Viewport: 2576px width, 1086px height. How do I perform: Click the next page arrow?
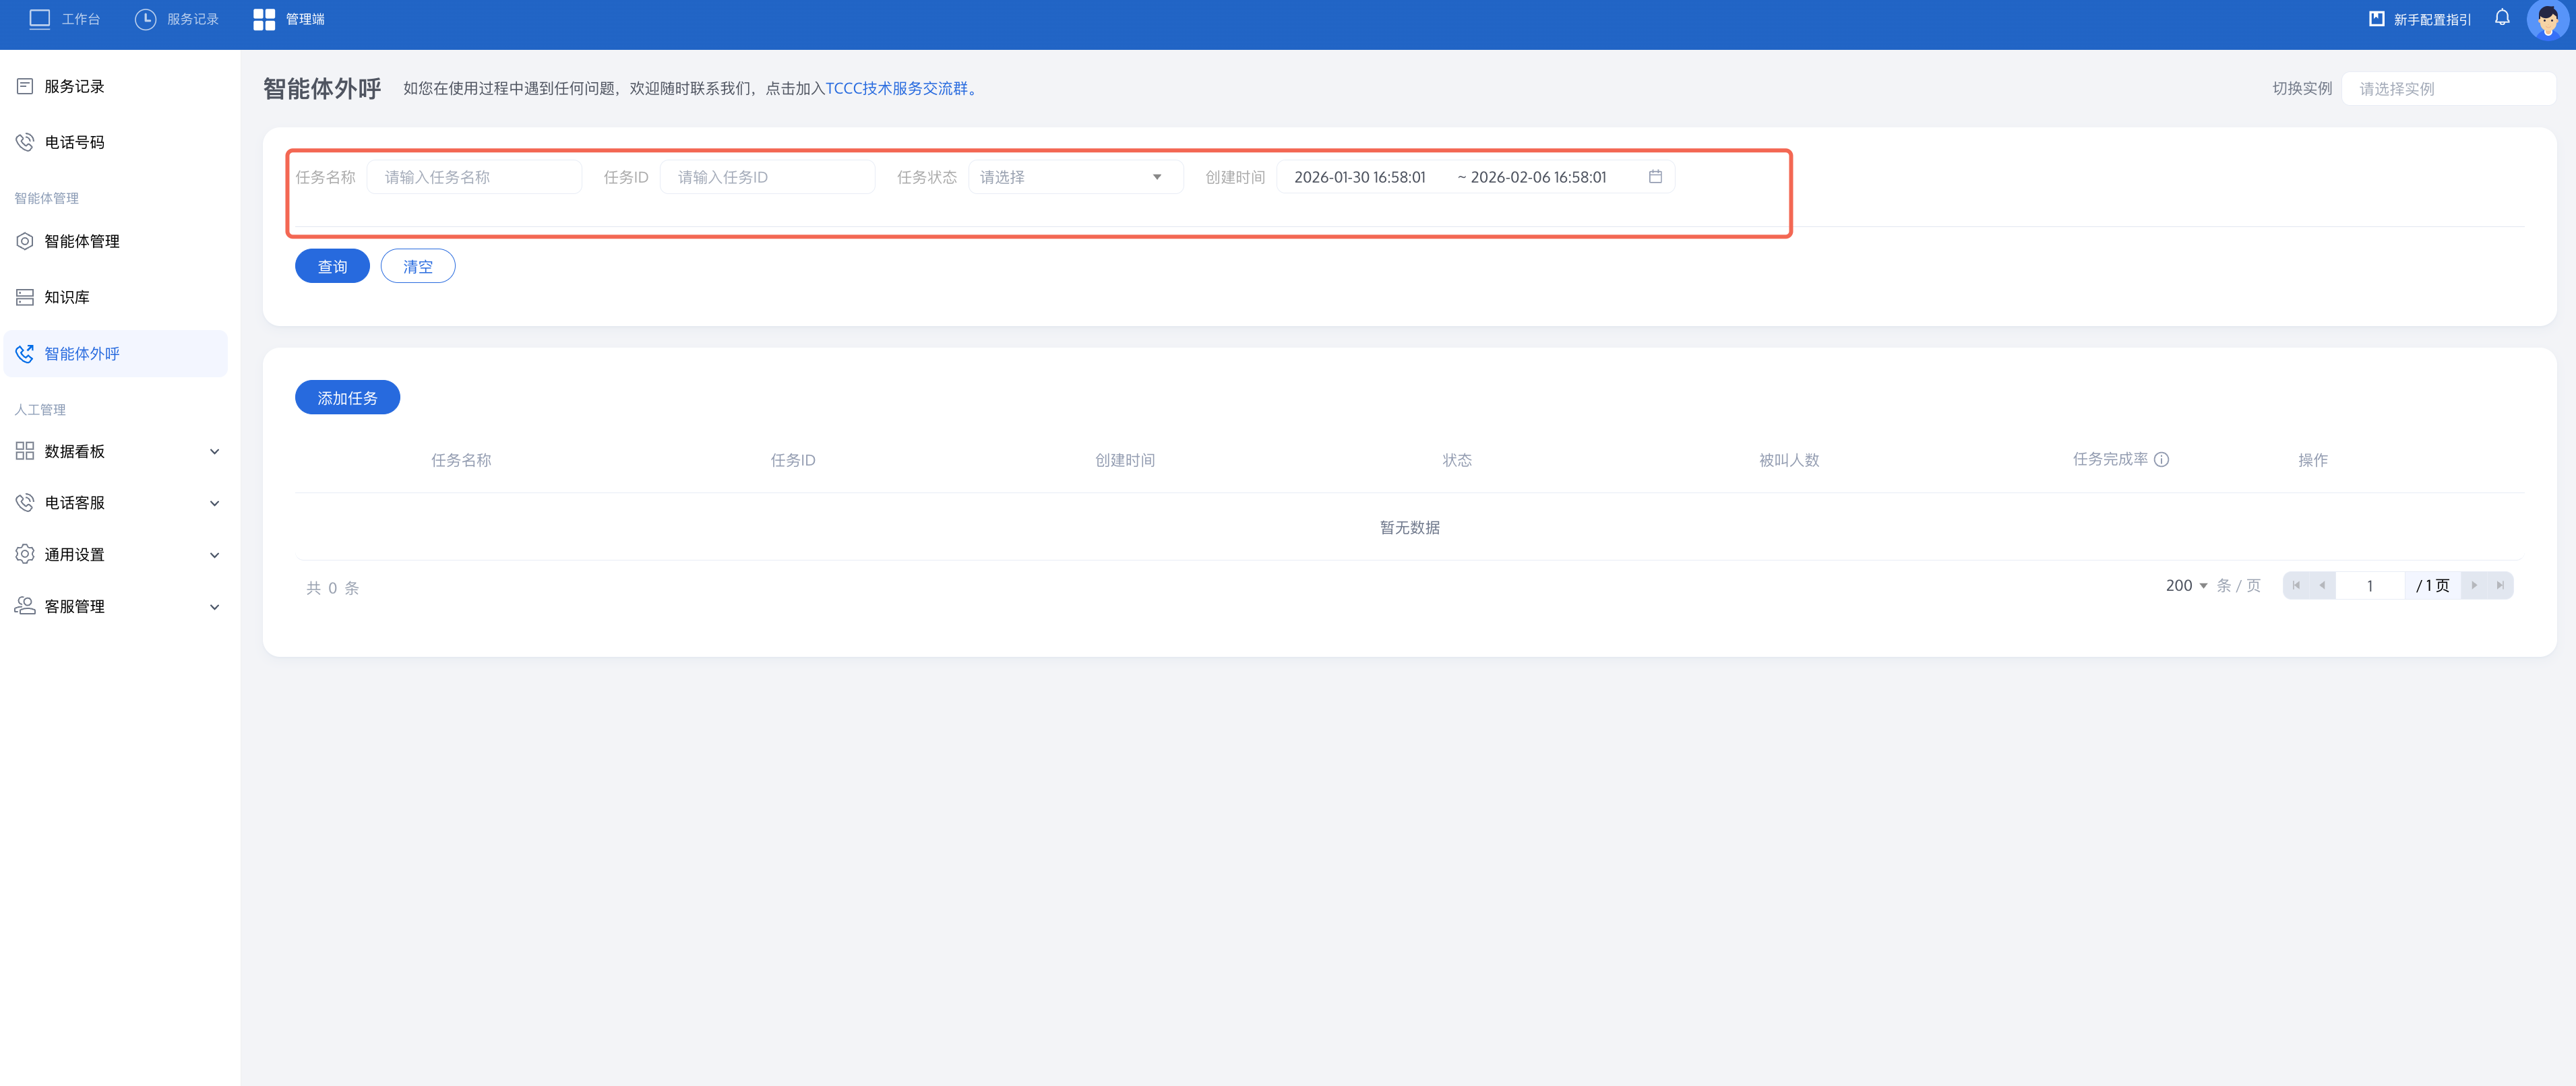point(2474,586)
